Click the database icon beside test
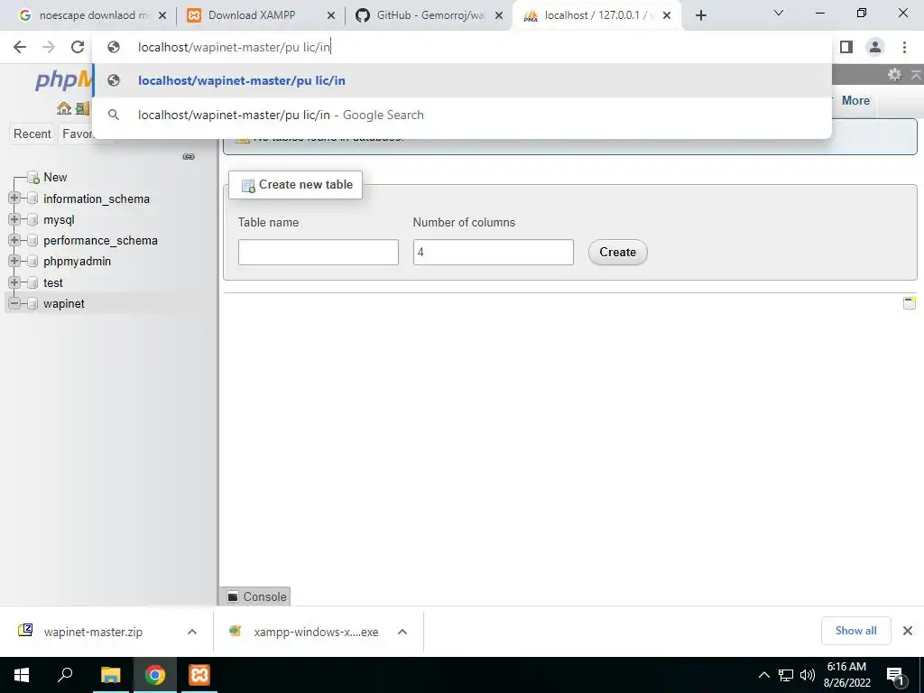 click(x=33, y=282)
